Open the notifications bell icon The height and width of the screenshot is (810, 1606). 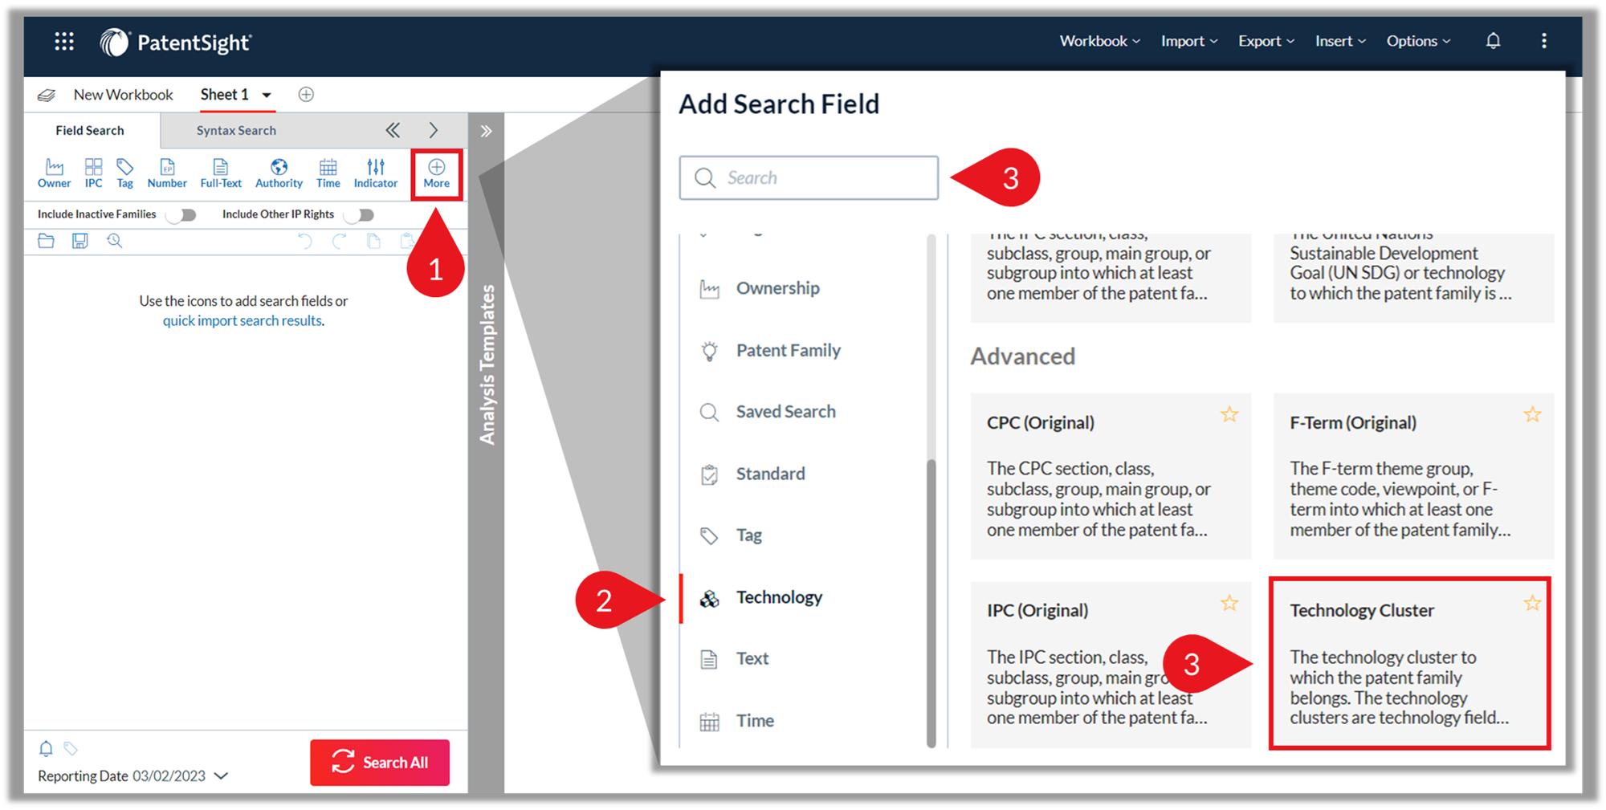click(1493, 40)
